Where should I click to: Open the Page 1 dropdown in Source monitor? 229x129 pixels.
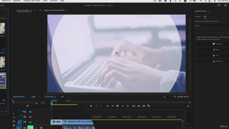35,97
